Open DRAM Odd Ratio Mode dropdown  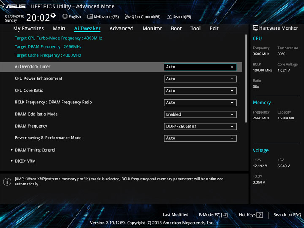200,114
